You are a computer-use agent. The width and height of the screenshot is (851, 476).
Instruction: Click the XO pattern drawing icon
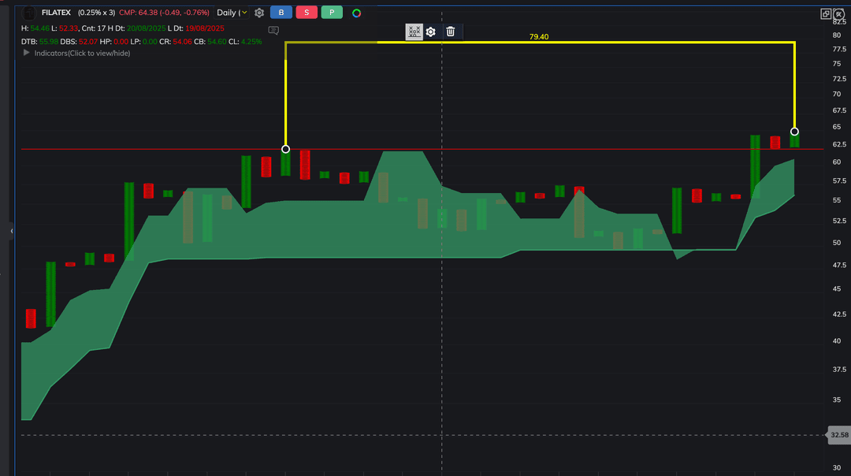pos(414,32)
